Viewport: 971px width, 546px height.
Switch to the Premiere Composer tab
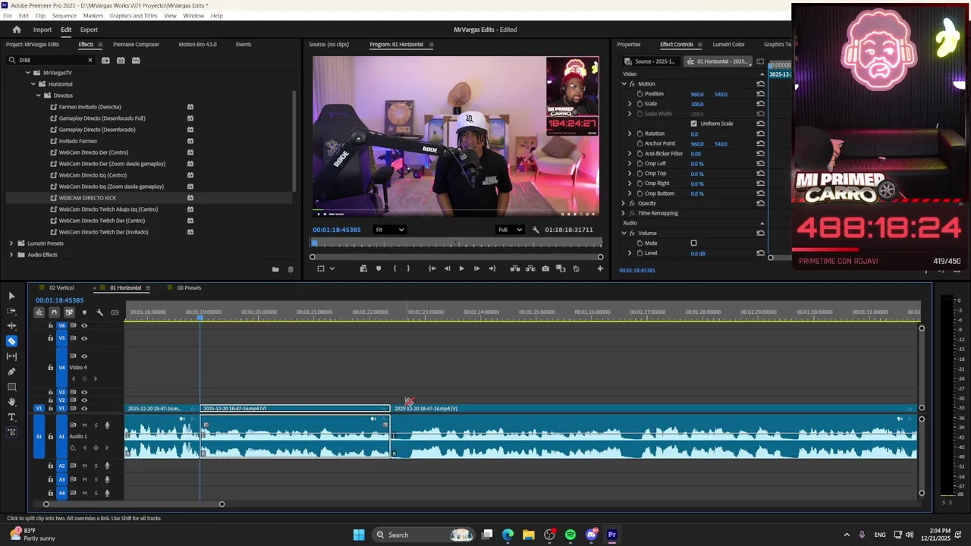pos(136,44)
